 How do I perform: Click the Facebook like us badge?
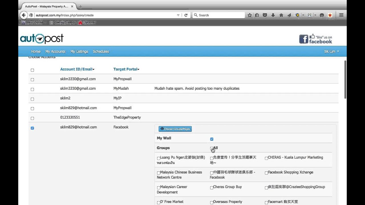[x=316, y=39]
